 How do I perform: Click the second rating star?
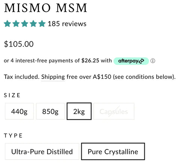[x=16, y=24]
